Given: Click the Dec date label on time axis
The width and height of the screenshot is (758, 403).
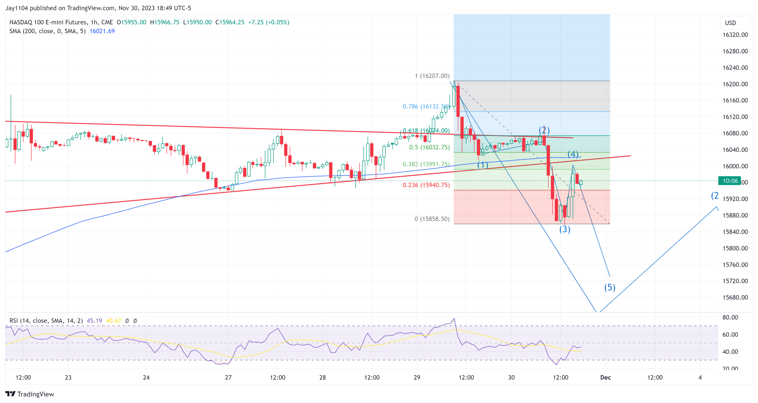Looking at the screenshot, I should click(x=605, y=378).
